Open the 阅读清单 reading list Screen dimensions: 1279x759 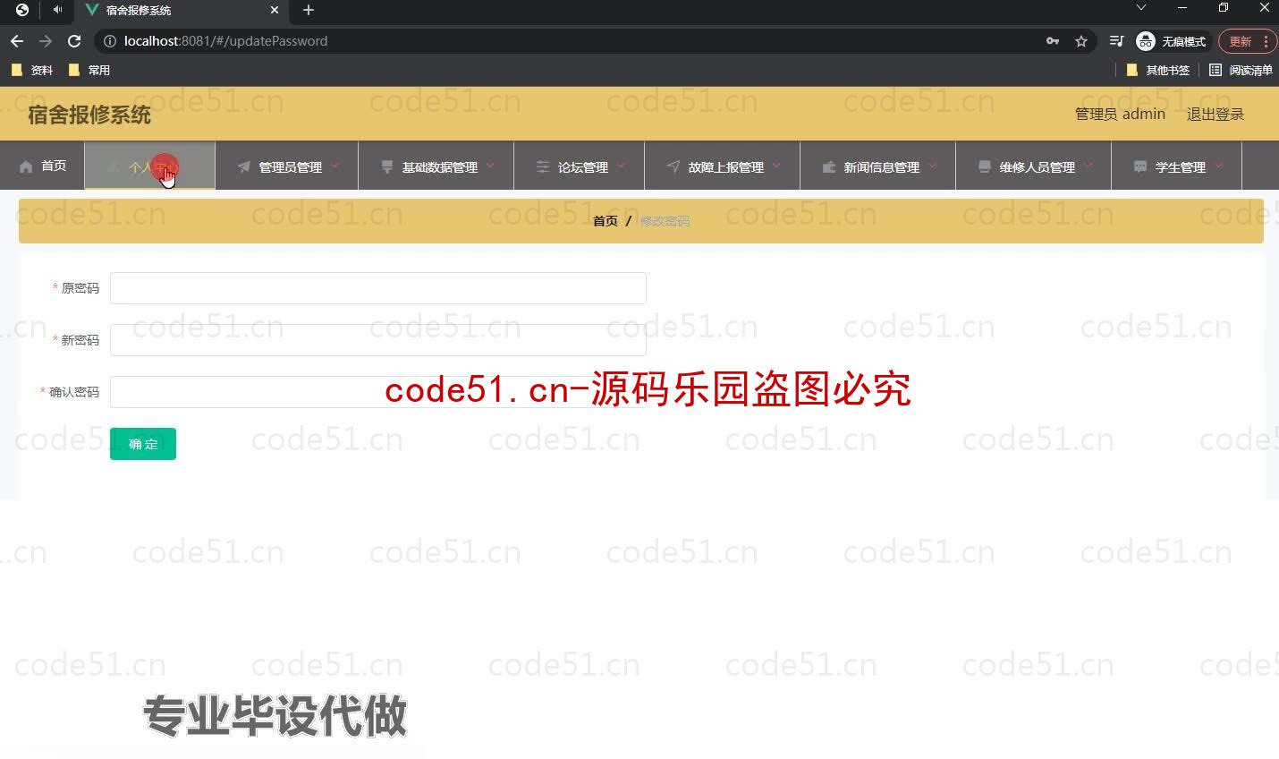click(1241, 70)
